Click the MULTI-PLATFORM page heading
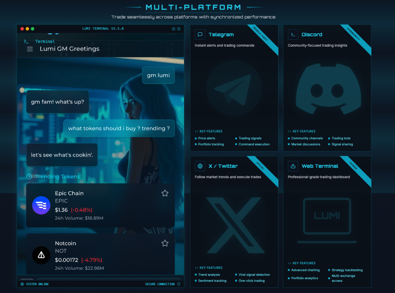Screen dimensions: 395x293 193,7
